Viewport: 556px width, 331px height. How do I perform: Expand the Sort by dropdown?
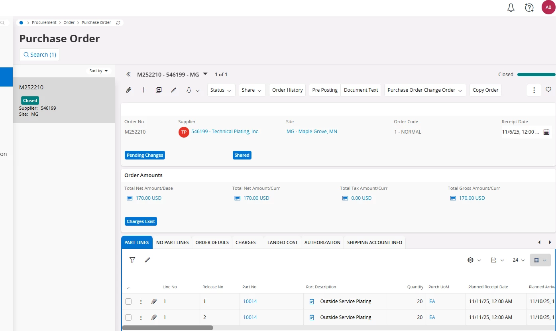[x=98, y=71]
